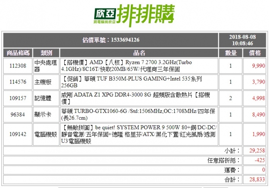
Task: Click the subtotal value 29,258
Action: point(257,151)
